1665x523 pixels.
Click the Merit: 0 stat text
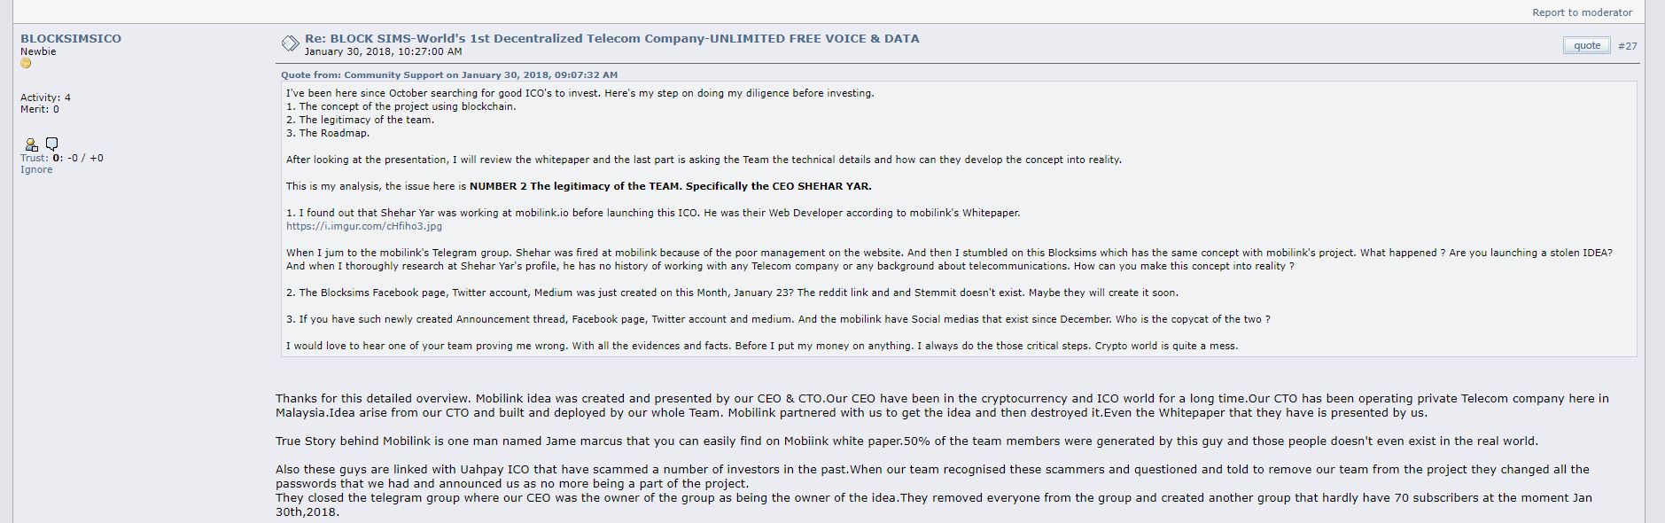click(40, 109)
